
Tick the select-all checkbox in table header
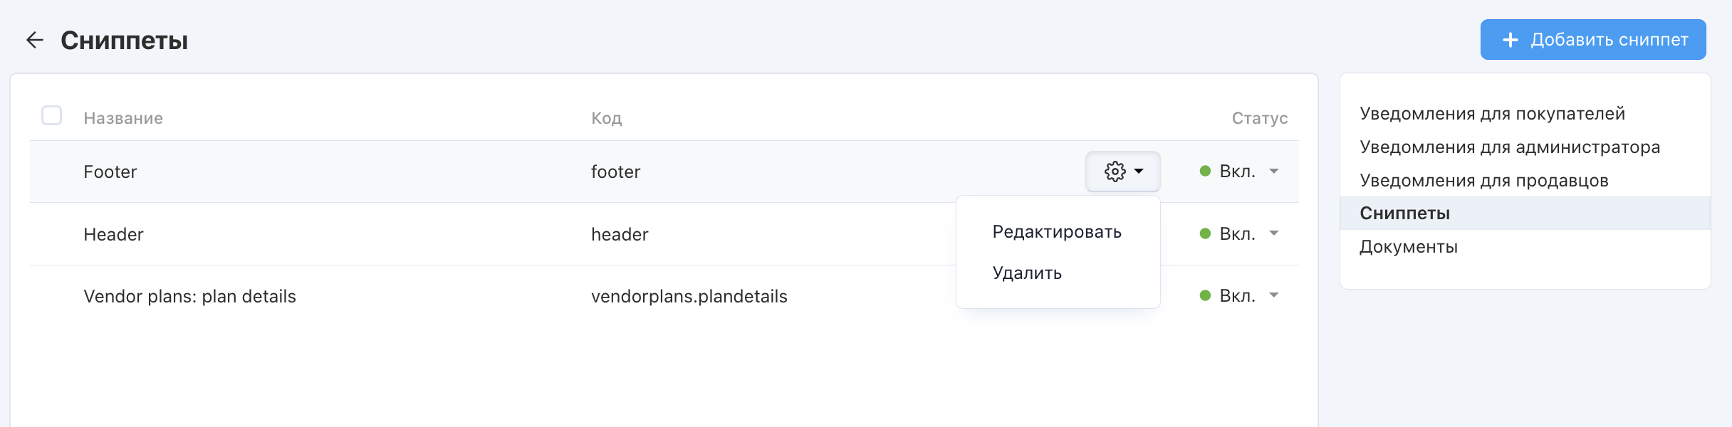click(x=52, y=115)
